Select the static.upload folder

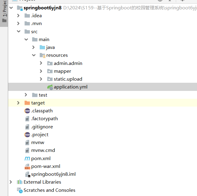tap(68, 79)
